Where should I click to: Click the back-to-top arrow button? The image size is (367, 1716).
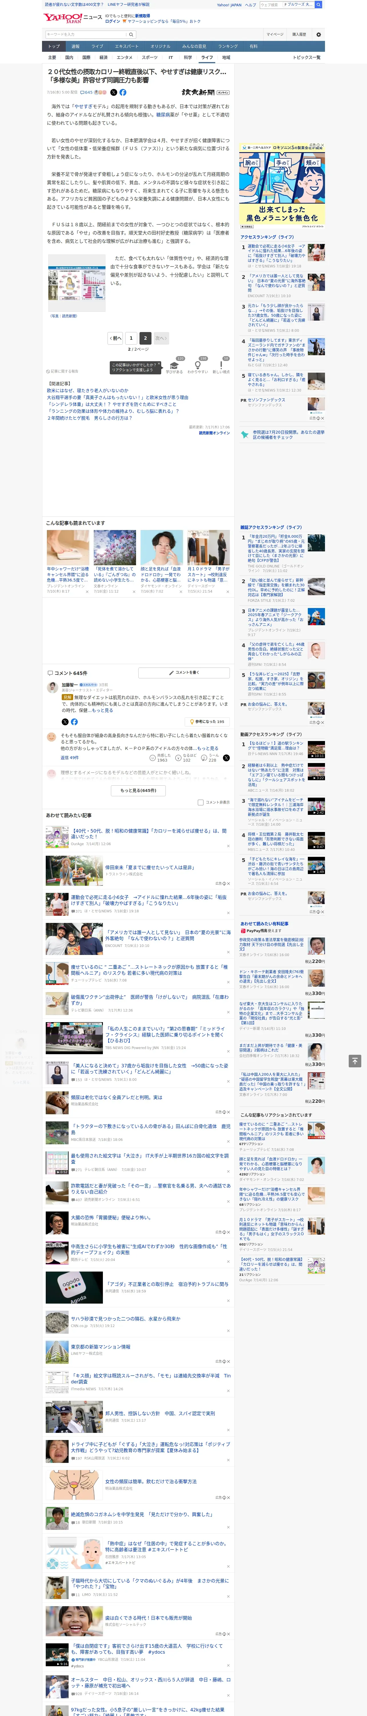click(x=355, y=1060)
